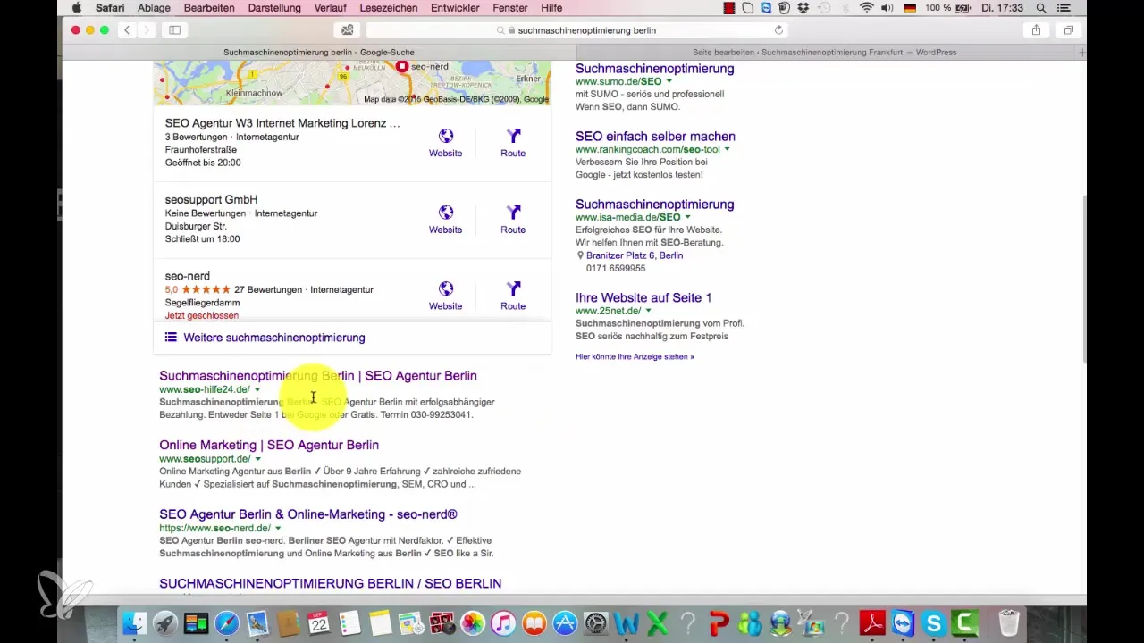Screen dimensions: 1144x643
Task: Open ad 'Ihre Website auf Seite 1'
Action: pyautogui.click(x=643, y=297)
